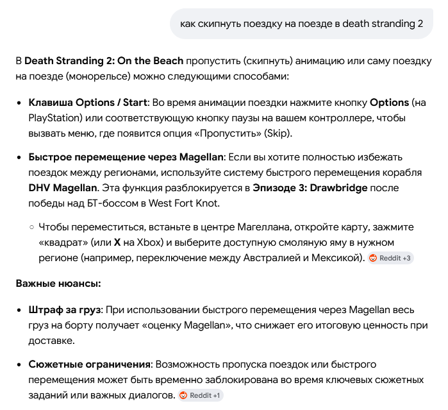The height and width of the screenshot is (410, 448).
Task: Click the bold "Death Stranding 2: On the Beach" title
Action: click(x=104, y=62)
